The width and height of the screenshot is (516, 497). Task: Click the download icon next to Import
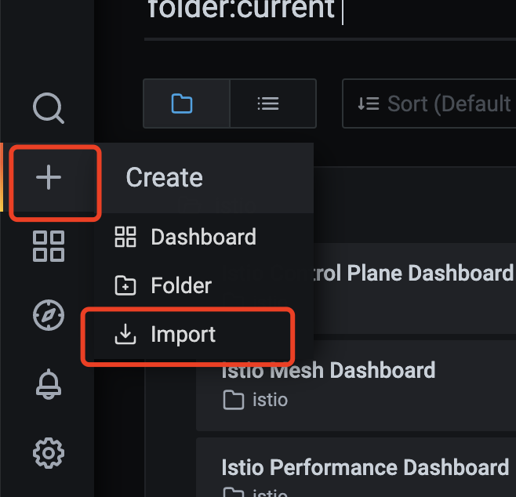pyautogui.click(x=125, y=334)
